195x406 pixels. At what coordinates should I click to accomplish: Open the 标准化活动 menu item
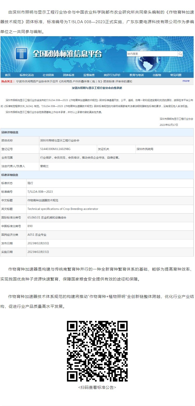pyautogui.click(x=27, y=75)
